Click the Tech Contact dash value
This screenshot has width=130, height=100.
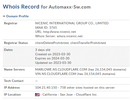coord(36,81)
